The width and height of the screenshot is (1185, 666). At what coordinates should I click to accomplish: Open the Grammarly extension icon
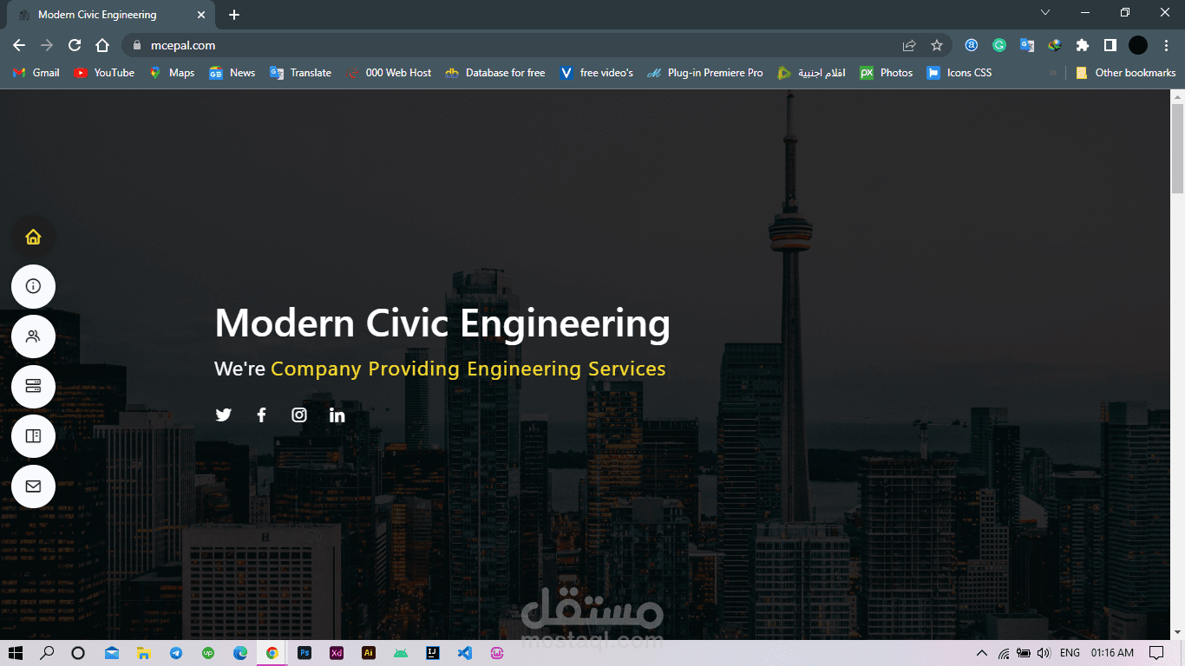pyautogui.click(x=999, y=45)
